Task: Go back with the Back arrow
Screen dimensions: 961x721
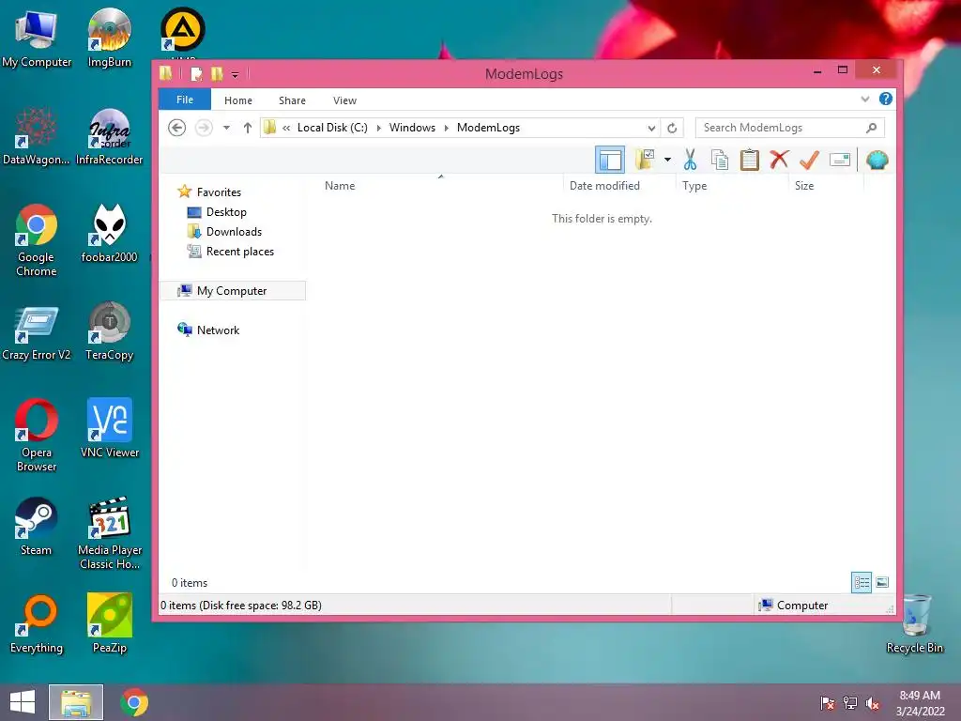Action: [177, 128]
